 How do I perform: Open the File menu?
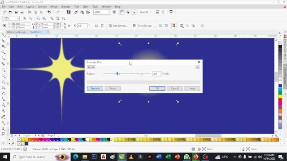point(4,7)
